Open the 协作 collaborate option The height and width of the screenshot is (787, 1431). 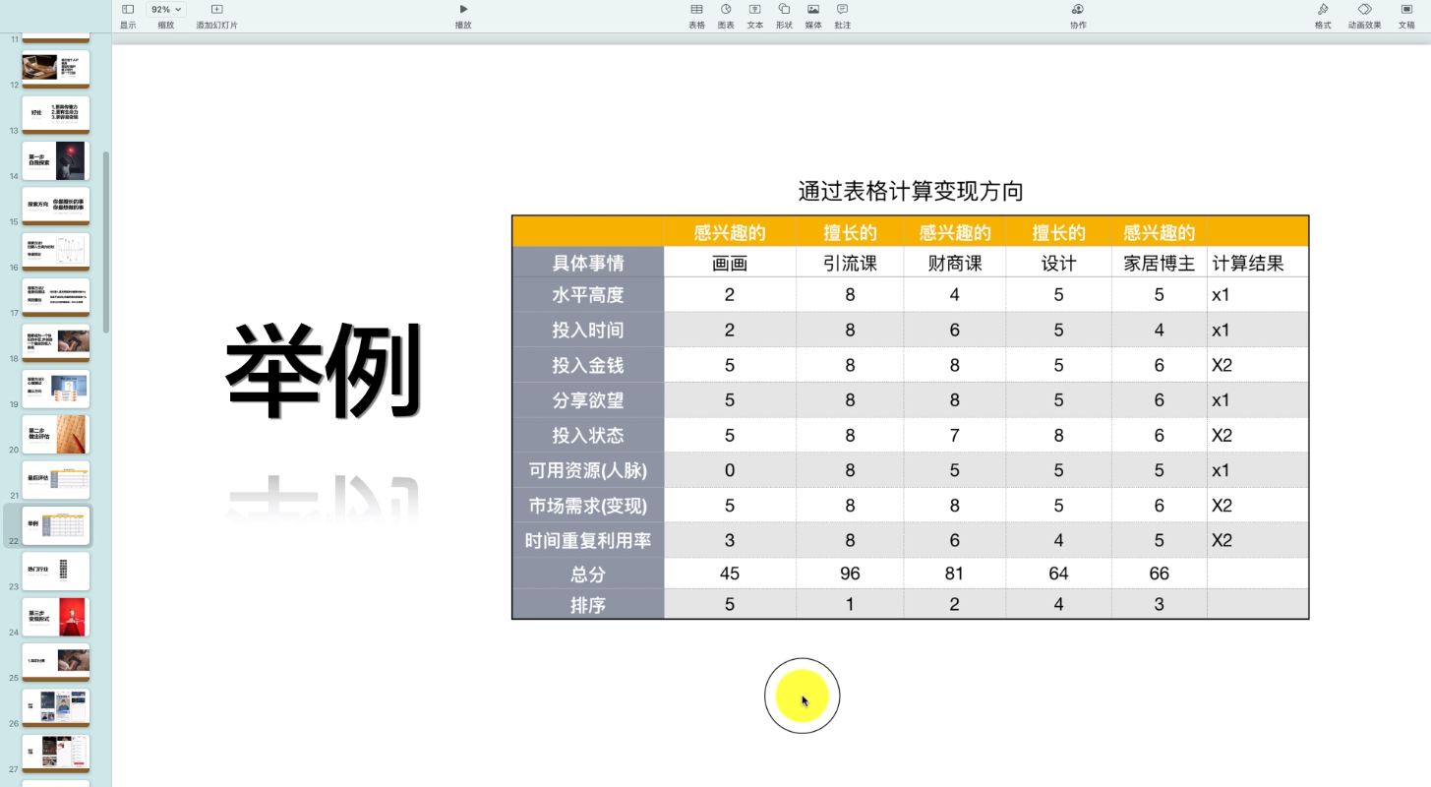(1078, 10)
